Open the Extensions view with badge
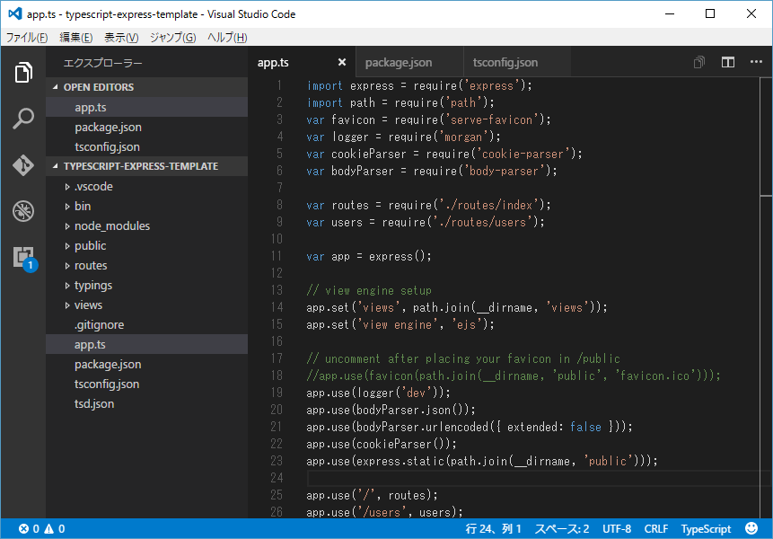This screenshot has width=773, height=539. click(24, 259)
